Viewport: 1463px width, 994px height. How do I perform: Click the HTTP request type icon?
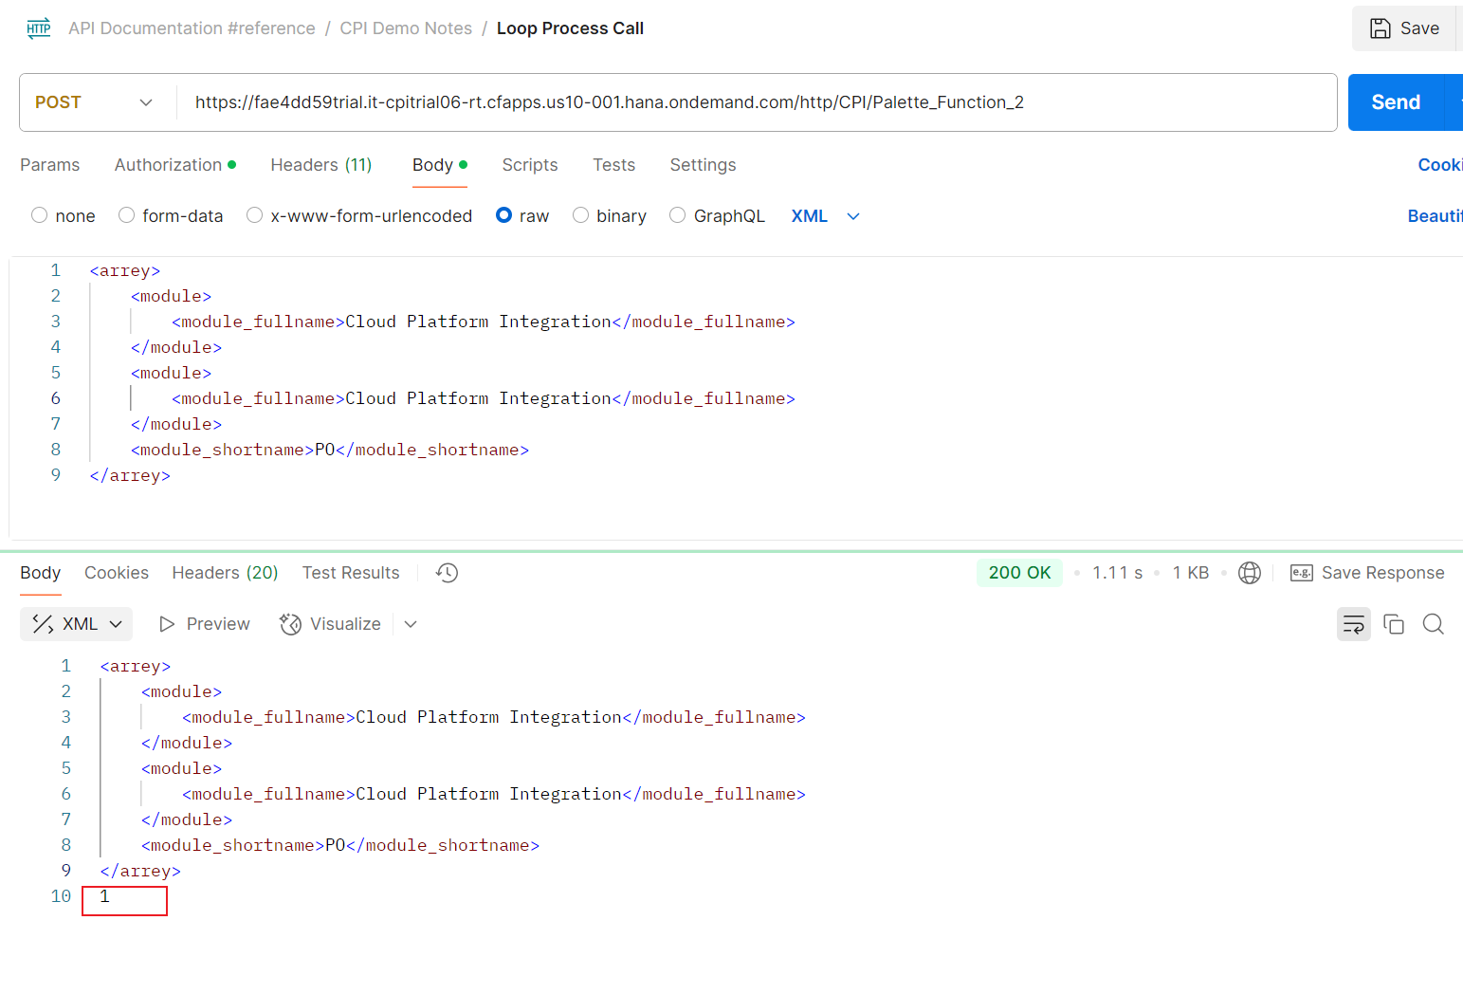39,28
